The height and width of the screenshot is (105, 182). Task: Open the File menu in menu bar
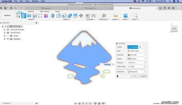(x=16, y=1)
